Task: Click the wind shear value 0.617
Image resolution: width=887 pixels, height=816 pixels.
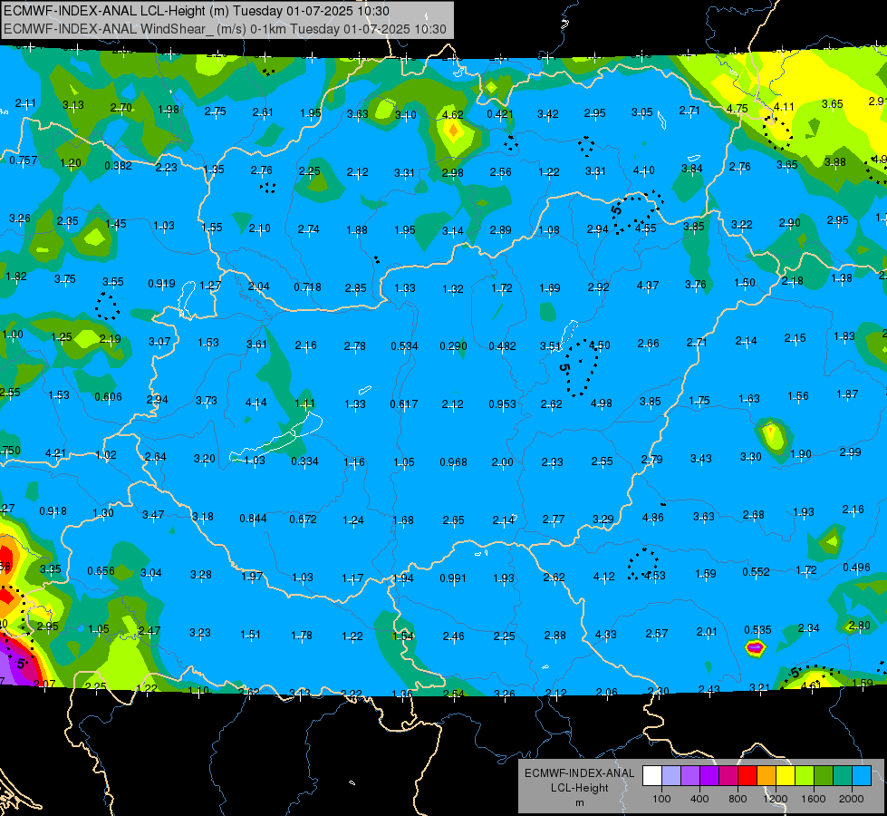Action: pyautogui.click(x=404, y=403)
